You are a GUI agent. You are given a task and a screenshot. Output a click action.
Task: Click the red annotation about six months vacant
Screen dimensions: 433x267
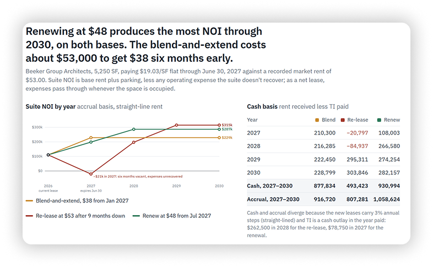pos(138,177)
